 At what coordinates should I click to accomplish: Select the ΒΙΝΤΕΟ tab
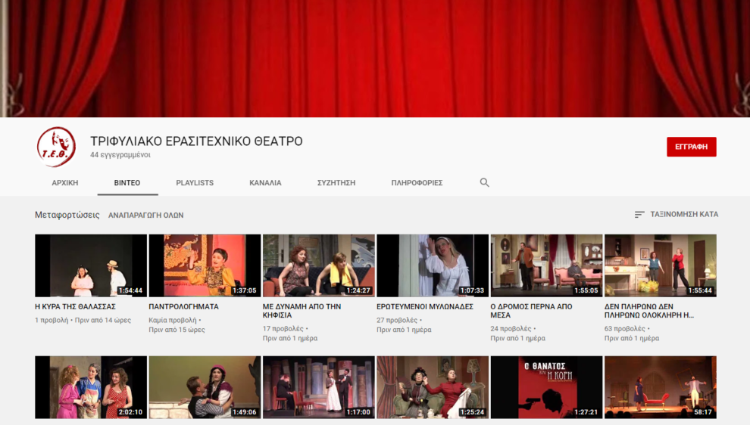(x=127, y=183)
